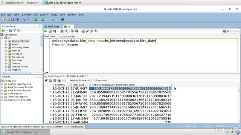Expand the Indexes tree node
Screen dimensions: 241x135
[x=6, y=51]
